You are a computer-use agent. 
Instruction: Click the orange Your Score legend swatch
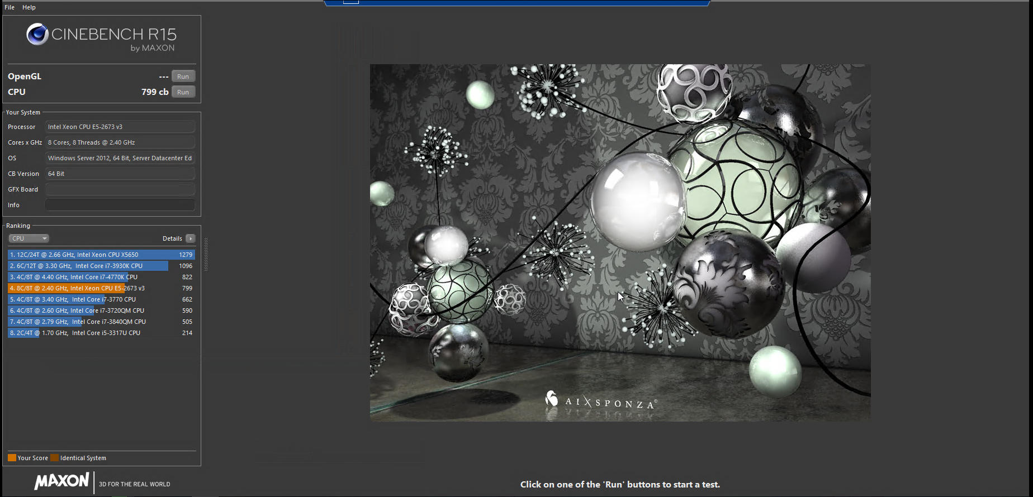[x=12, y=458]
